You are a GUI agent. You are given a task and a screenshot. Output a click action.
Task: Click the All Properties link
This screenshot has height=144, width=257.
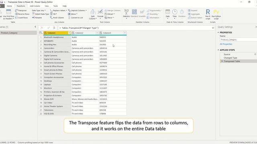[x=226, y=44]
